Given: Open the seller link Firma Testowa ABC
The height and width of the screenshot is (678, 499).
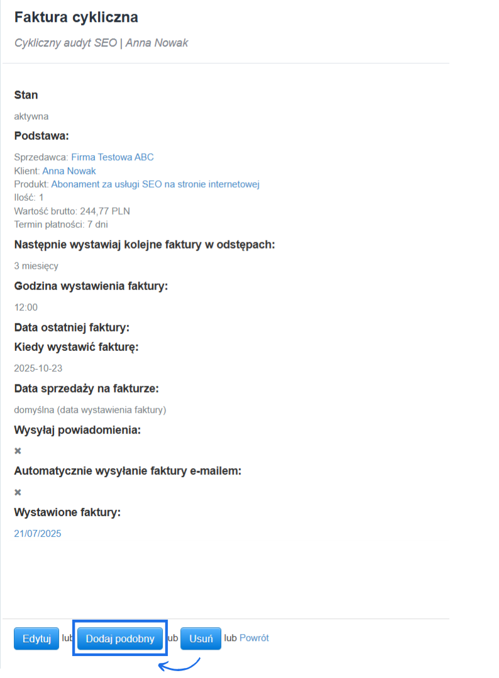Looking at the screenshot, I should click(112, 158).
